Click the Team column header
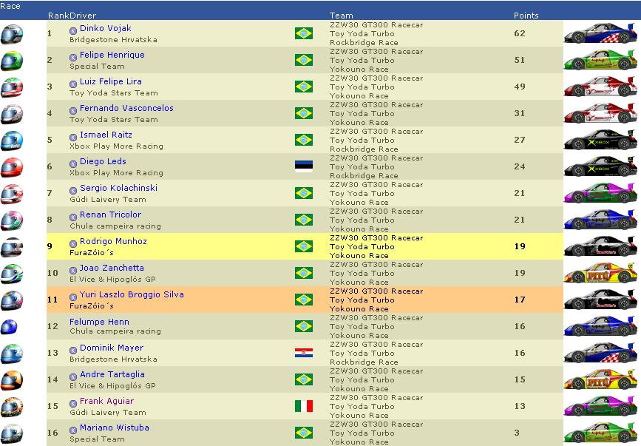 point(342,16)
